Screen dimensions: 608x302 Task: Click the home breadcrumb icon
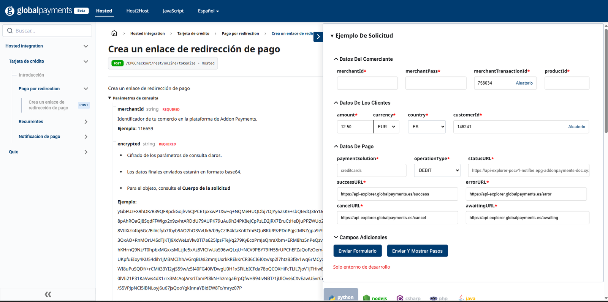[114, 33]
